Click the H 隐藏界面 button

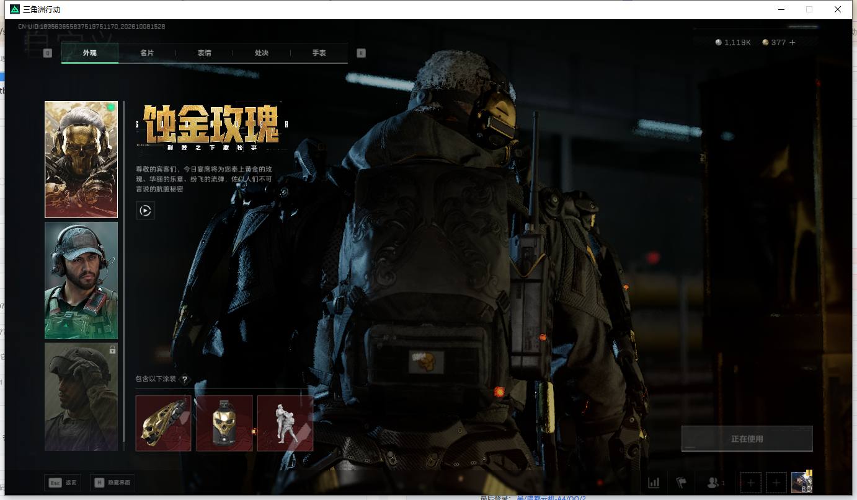[x=112, y=483]
